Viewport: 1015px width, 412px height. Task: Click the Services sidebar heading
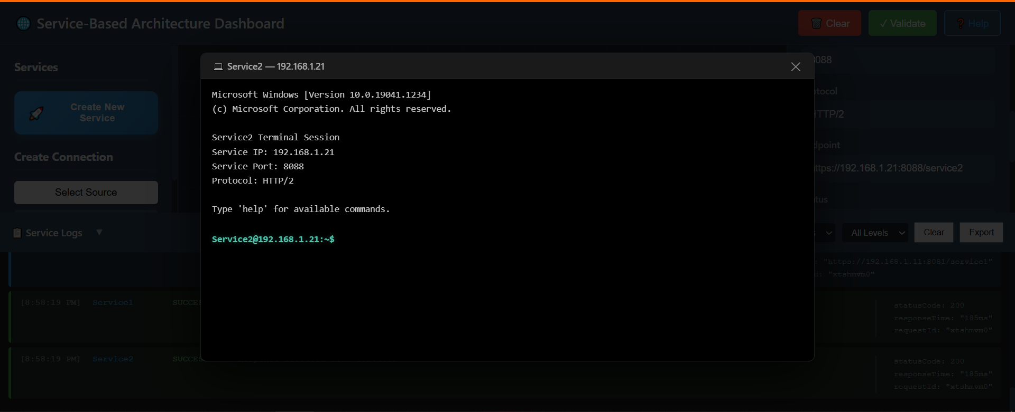coord(36,67)
